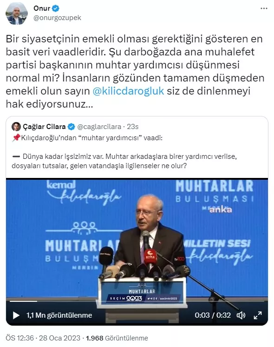Open the @caglarcilara handle

[99, 127]
